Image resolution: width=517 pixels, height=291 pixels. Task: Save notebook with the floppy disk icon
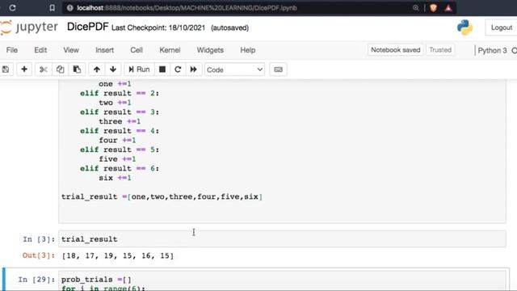(6, 70)
